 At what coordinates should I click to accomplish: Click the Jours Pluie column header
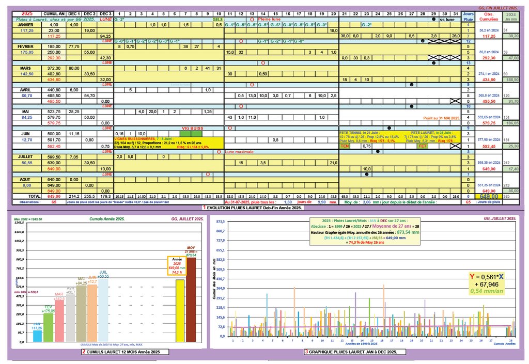tap(468, 17)
